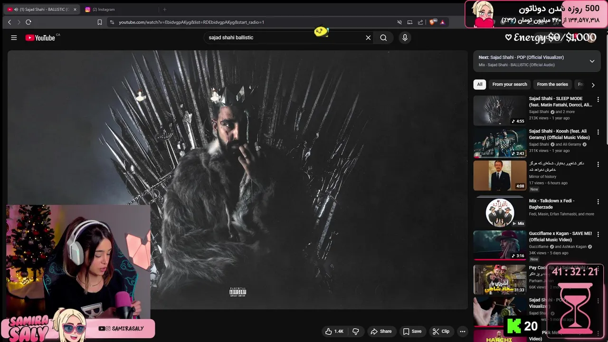Switch to the Instagram tab
Viewport: 608px width, 342px height.
(x=119, y=9)
